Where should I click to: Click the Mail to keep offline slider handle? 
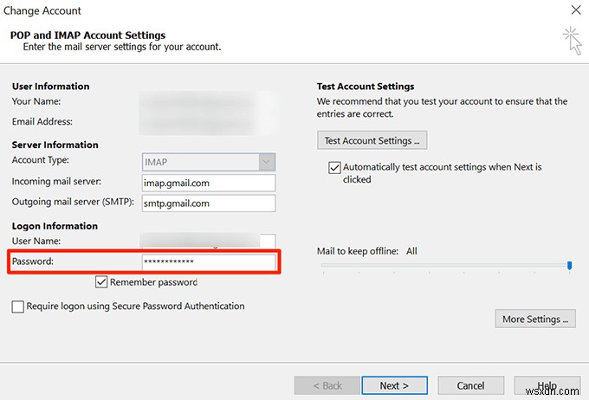tap(569, 266)
